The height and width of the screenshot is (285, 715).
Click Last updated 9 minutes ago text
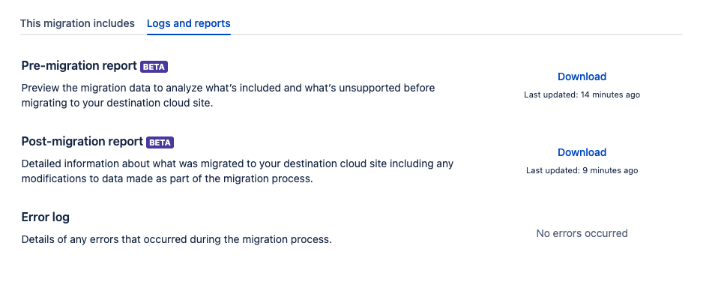click(582, 170)
